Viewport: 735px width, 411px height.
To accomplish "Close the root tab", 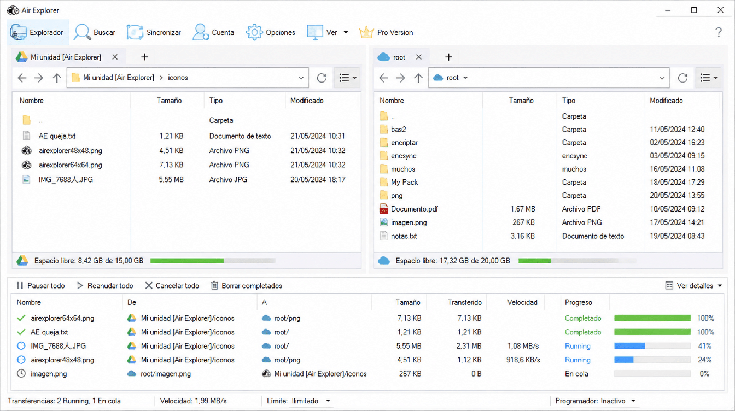I will coord(419,57).
